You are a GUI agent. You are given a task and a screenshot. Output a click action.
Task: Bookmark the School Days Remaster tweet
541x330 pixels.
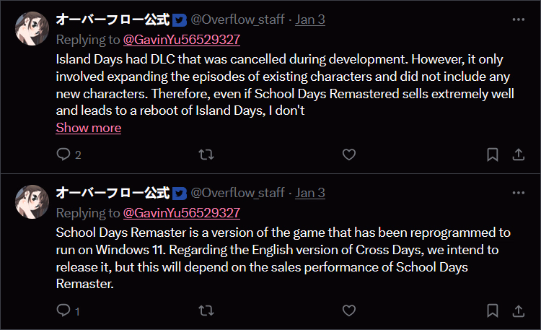pos(492,311)
